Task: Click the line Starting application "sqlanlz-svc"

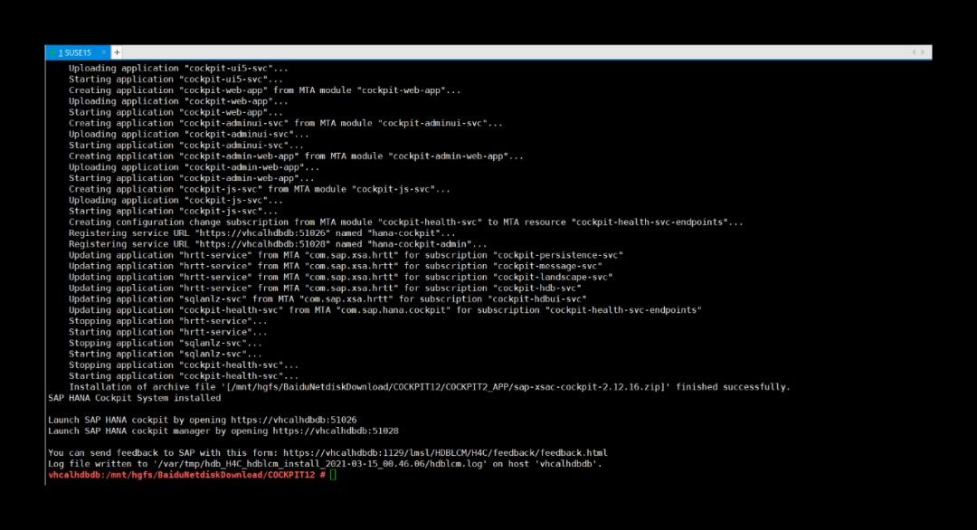Action: coord(166,355)
